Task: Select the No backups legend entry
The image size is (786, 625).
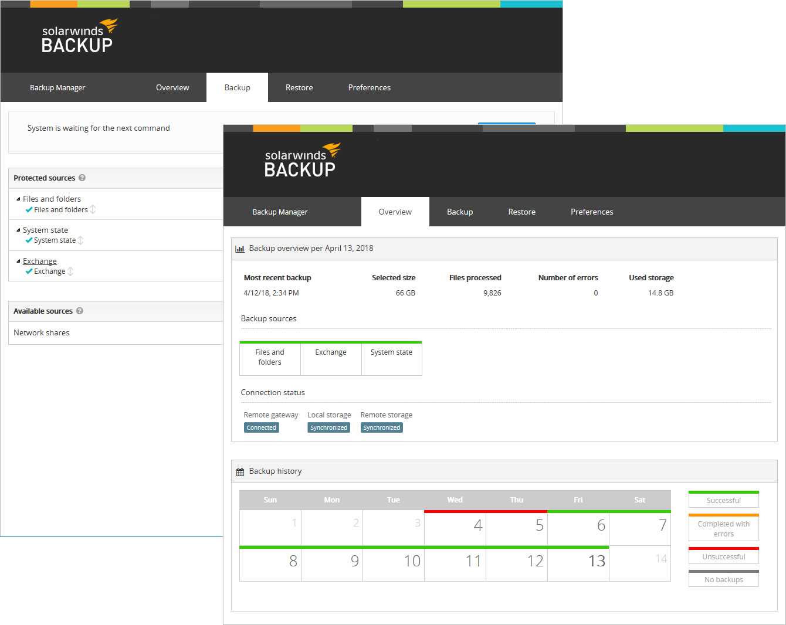Action: click(724, 579)
